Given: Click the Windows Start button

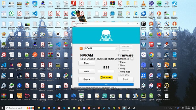Looking at the screenshot, I should click(2, 108).
